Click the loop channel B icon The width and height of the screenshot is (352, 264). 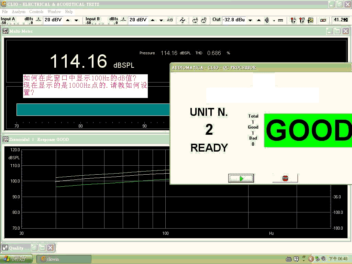[x=203, y=20]
